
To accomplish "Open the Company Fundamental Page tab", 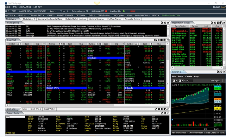I will [50, 19].
